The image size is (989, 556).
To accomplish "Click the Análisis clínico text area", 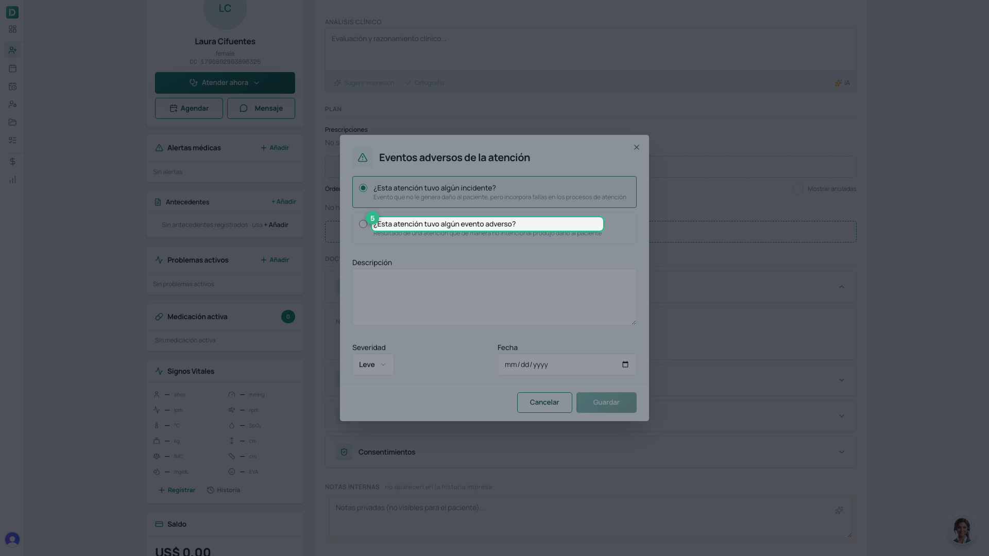I will pos(591,49).
